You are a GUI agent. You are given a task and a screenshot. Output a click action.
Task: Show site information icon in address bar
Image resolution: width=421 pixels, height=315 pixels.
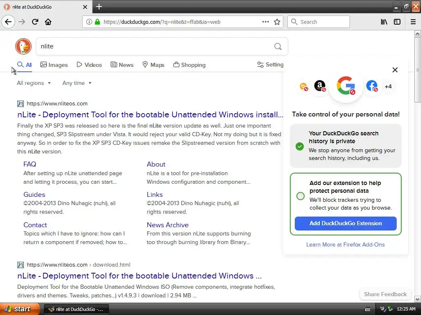click(x=89, y=22)
